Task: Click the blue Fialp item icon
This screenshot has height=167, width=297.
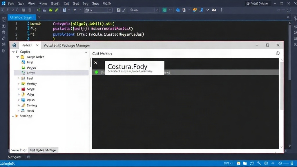Action: [23, 62]
